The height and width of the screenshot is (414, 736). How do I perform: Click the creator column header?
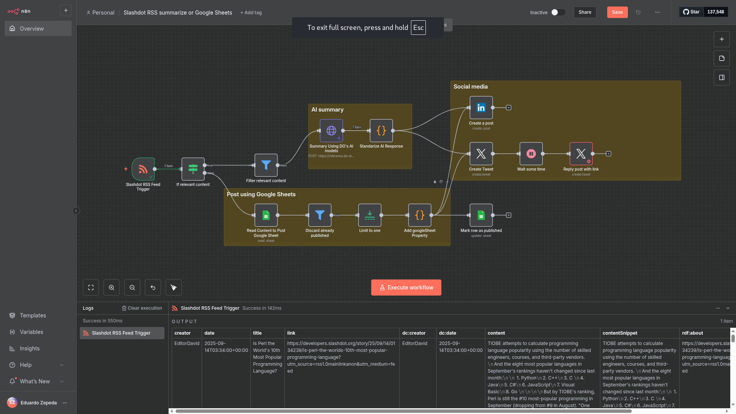187,333
